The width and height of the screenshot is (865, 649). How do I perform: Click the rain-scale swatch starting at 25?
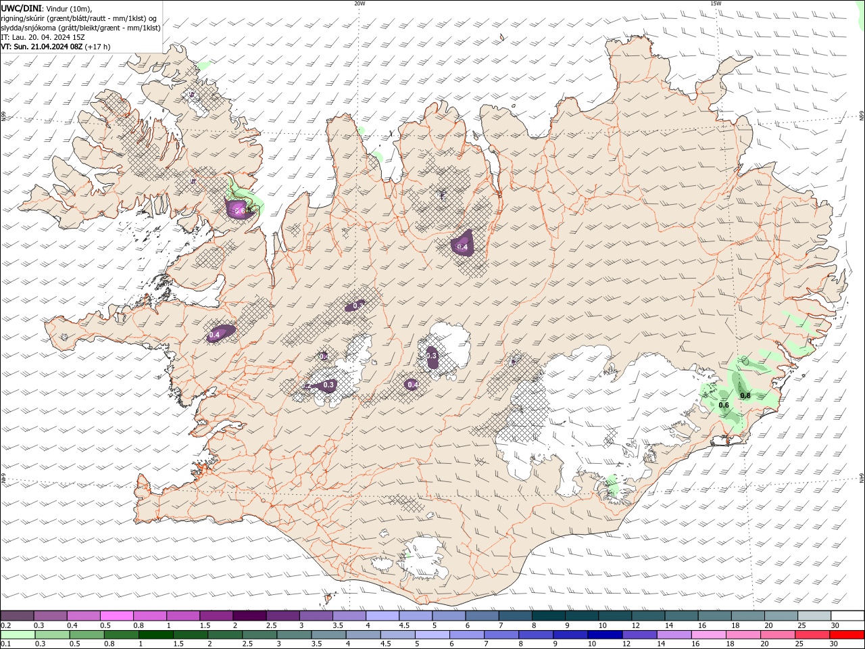(812, 635)
